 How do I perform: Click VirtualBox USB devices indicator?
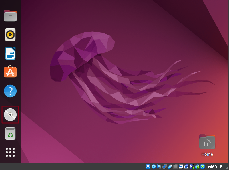[x=170, y=166]
